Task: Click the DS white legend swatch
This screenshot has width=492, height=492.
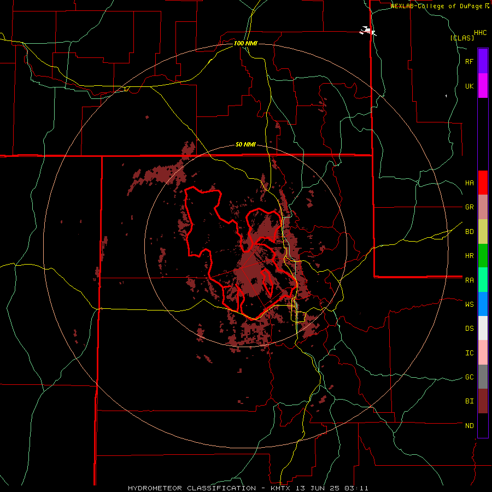Action: pyautogui.click(x=483, y=328)
